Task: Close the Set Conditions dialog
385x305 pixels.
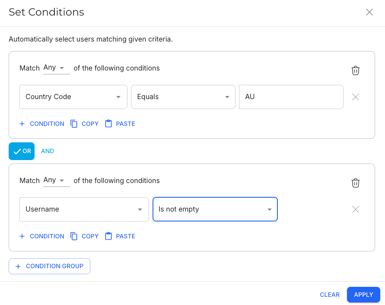Action: pos(369,12)
